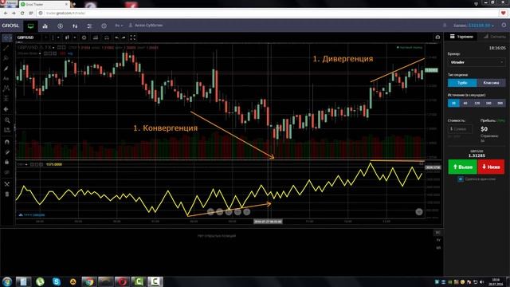Click the red Ниже button
The width and height of the screenshot is (510, 287).
(x=491, y=167)
